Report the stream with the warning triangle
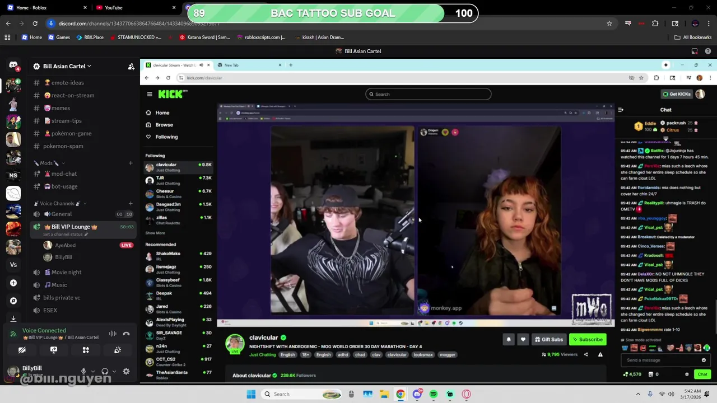Image resolution: width=717 pixels, height=403 pixels. (x=600, y=354)
